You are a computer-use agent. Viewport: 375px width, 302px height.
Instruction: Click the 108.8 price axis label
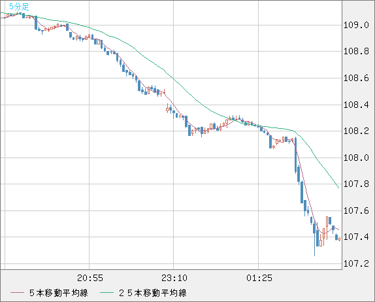click(x=356, y=51)
